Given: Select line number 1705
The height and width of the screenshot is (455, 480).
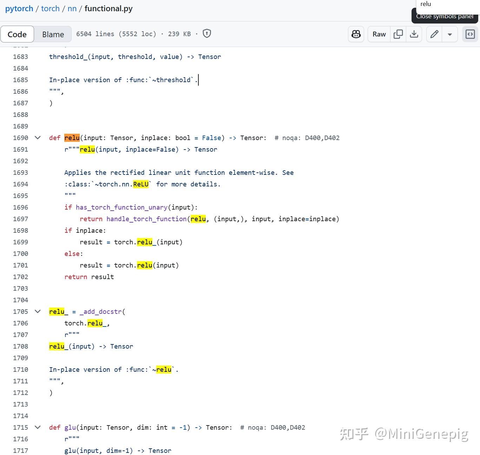Looking at the screenshot, I should coord(20,311).
